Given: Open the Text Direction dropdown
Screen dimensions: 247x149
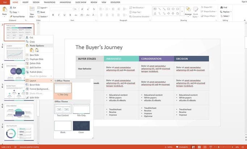Looking at the screenshot, I should click(137, 8).
